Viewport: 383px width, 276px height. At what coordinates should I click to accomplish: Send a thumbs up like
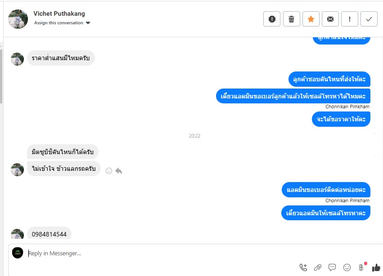[376, 268]
